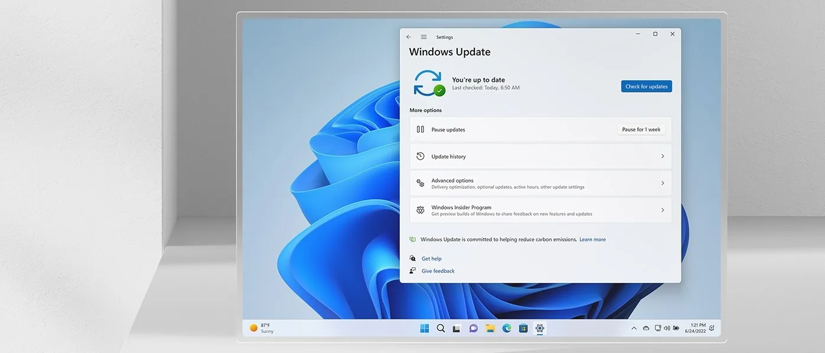This screenshot has height=353, width=825.
Task: Open the Microsoft Store taskbar icon
Action: point(523,328)
